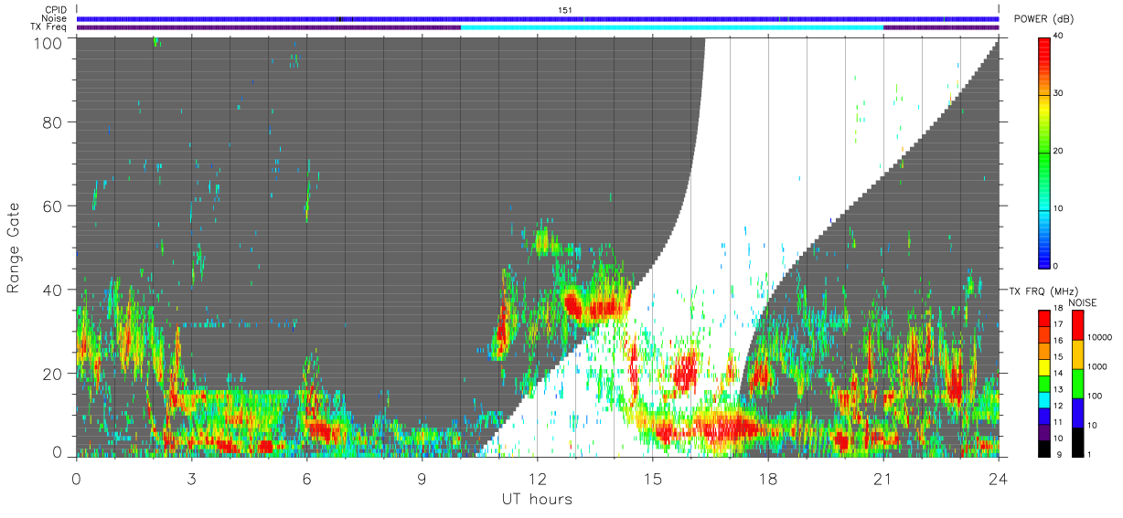This screenshot has width=1123, height=518.
Task: Pick the yellow 14-15 MHz TX FRQ swatch
Action: (1044, 365)
